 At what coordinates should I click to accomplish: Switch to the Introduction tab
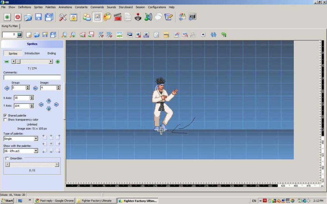coord(32,53)
